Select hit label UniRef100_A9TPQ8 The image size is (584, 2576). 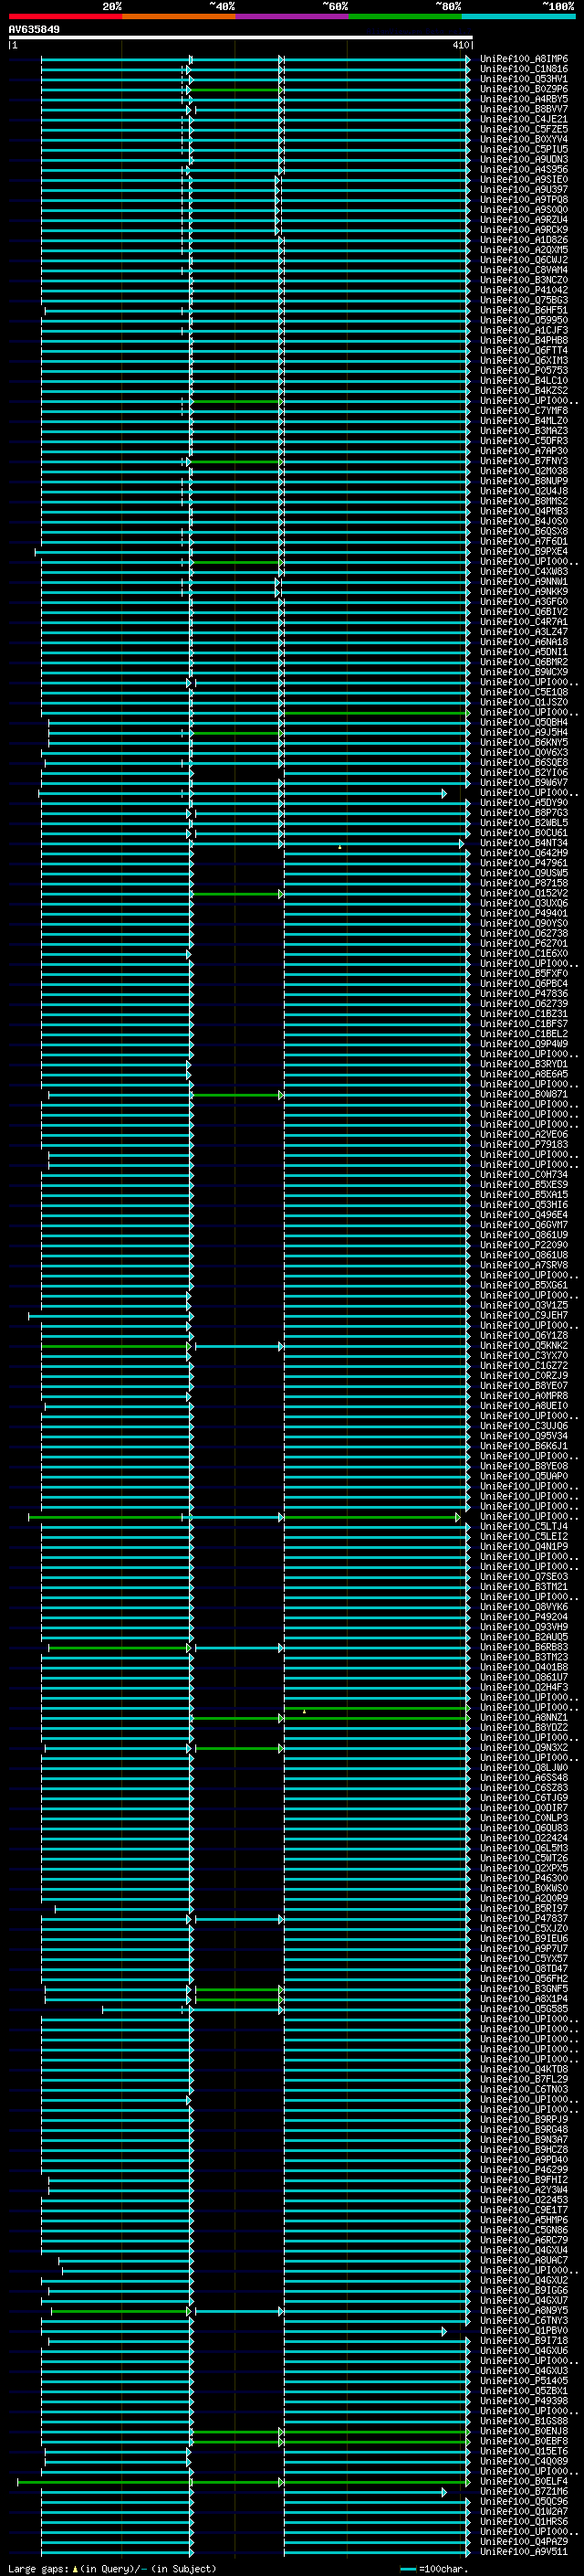click(524, 200)
